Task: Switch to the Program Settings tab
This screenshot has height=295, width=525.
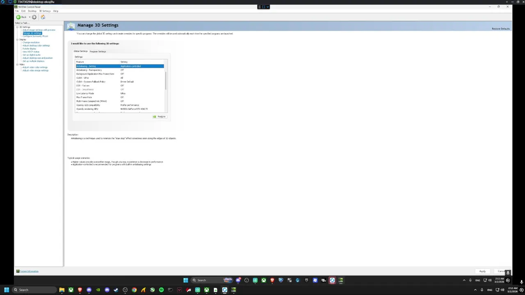Action: [x=98, y=52]
